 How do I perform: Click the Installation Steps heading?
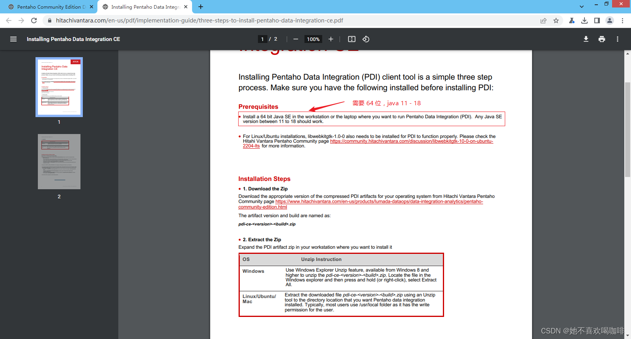coord(264,179)
